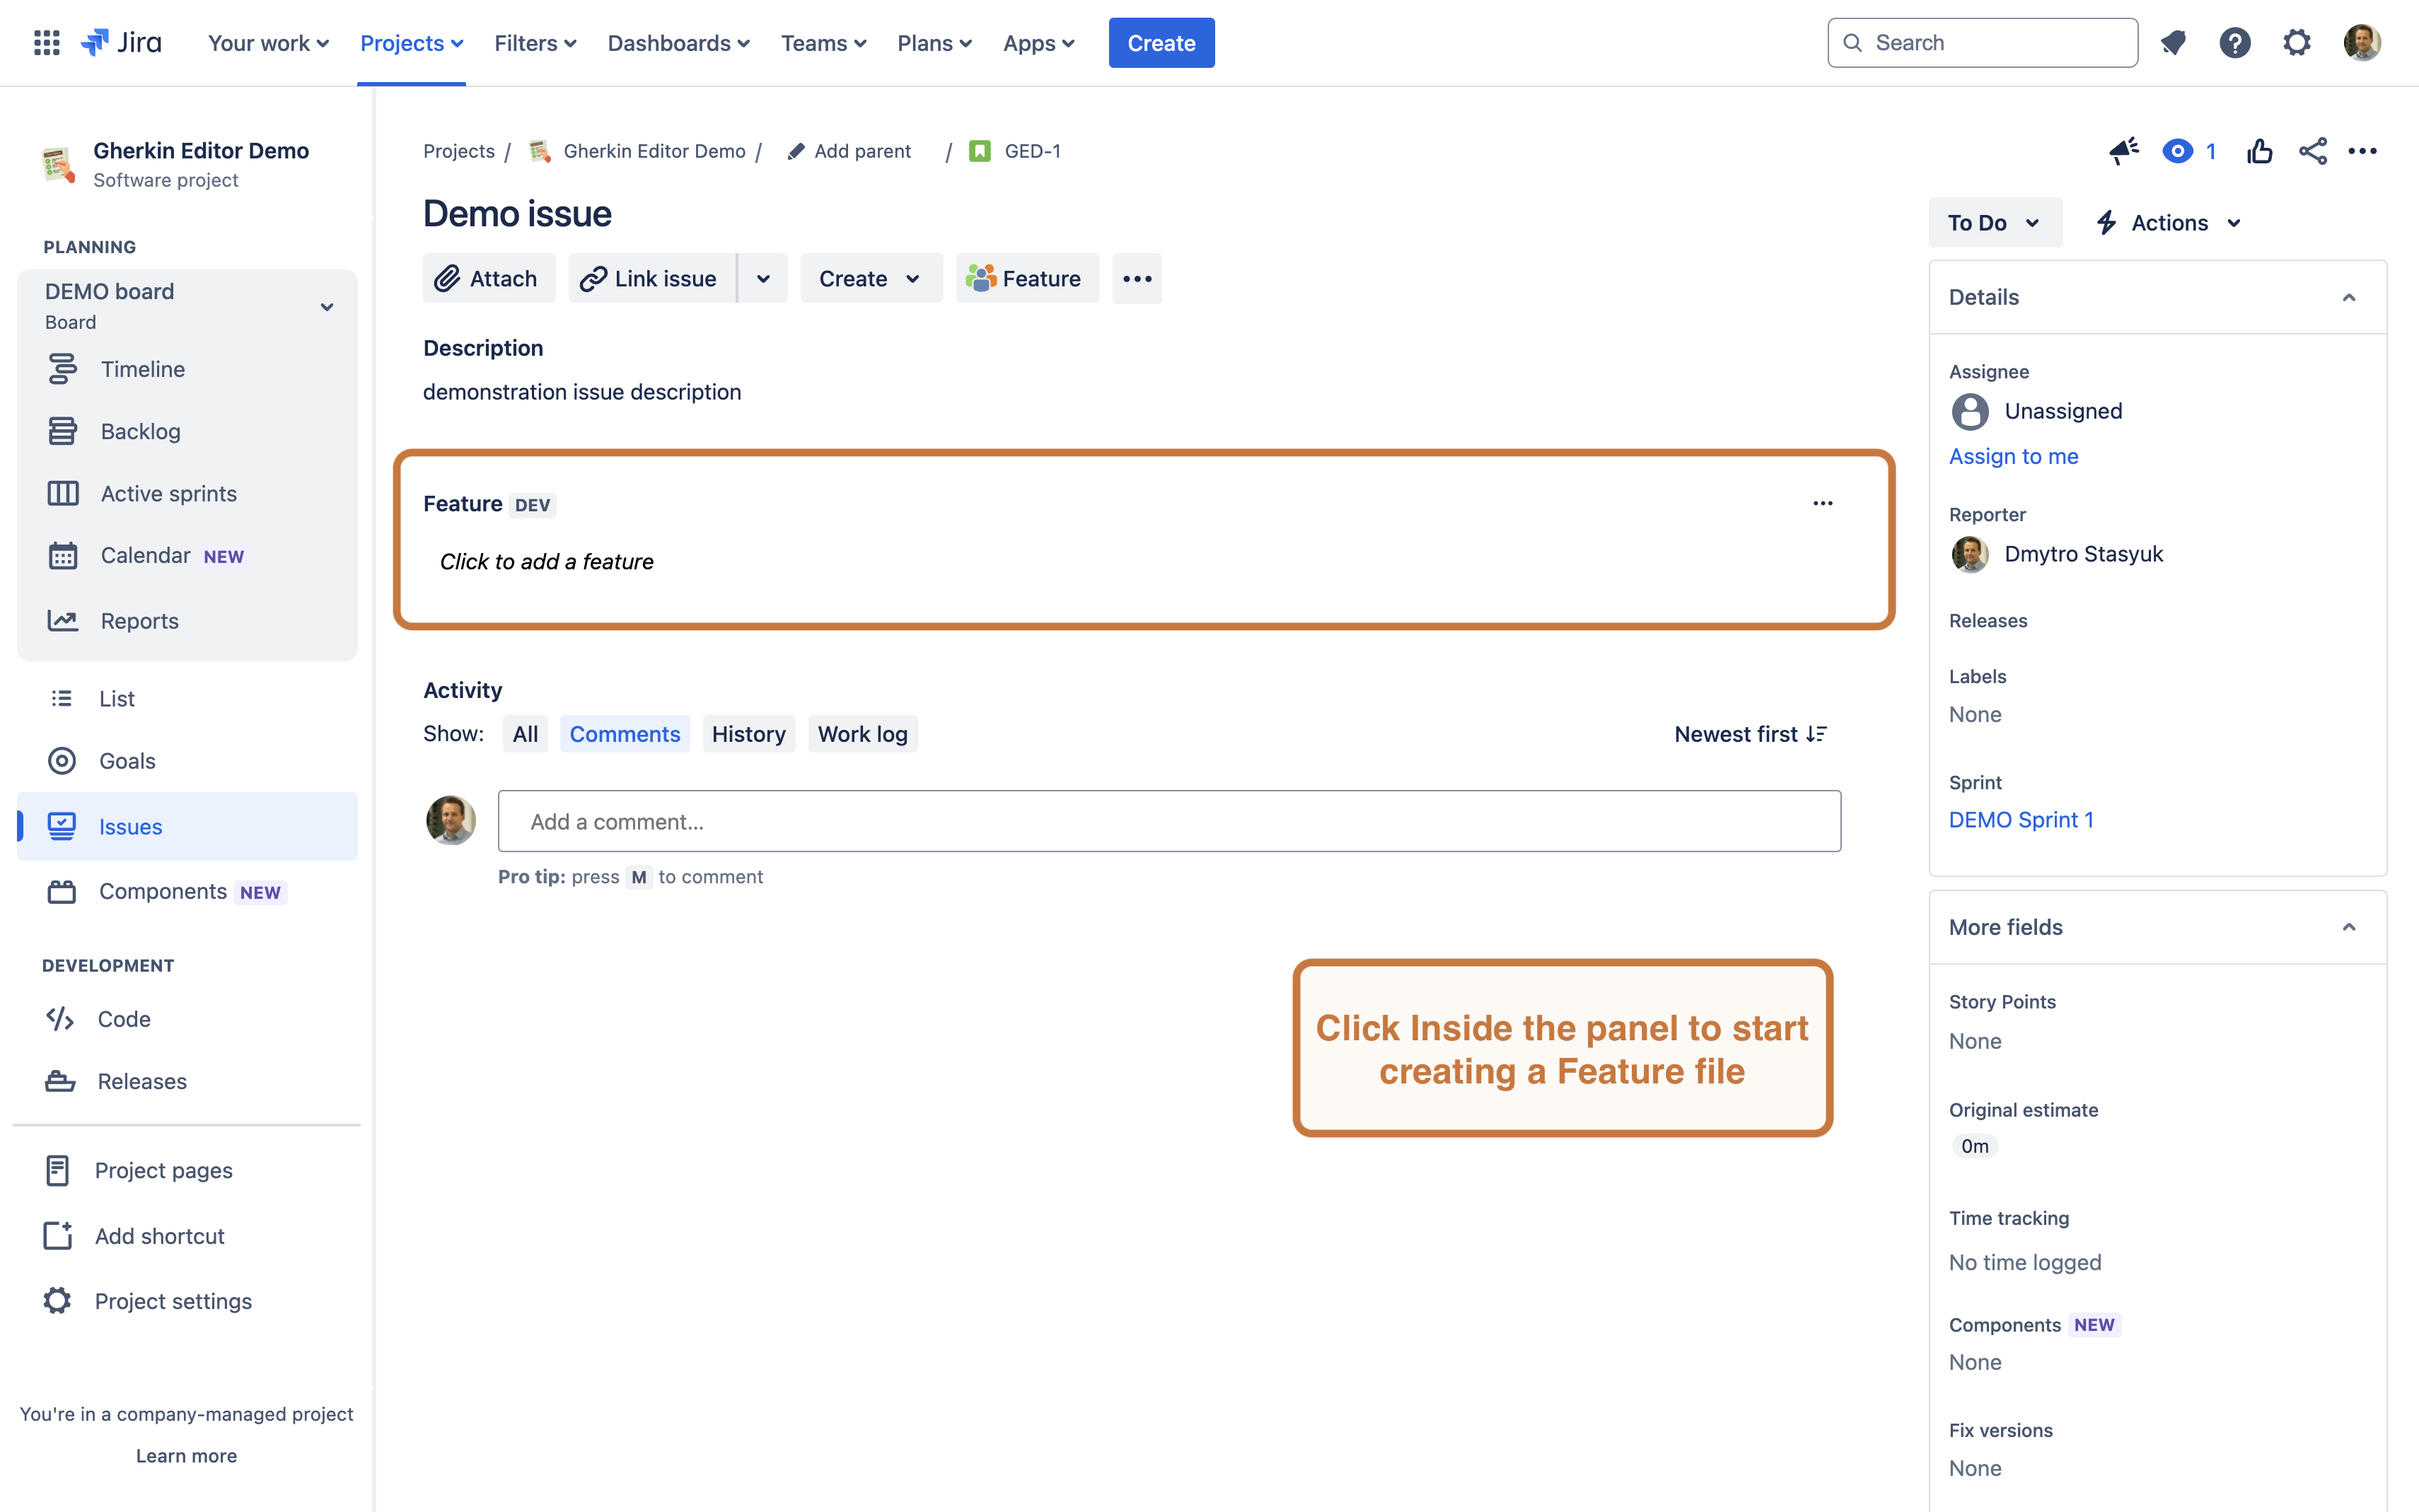Open the Your work menu
Viewport: 2419px width, 1512px height.
tap(268, 43)
